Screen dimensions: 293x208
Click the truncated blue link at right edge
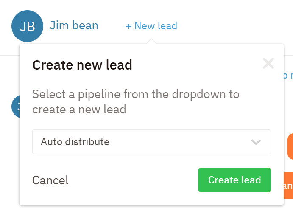(x=288, y=76)
